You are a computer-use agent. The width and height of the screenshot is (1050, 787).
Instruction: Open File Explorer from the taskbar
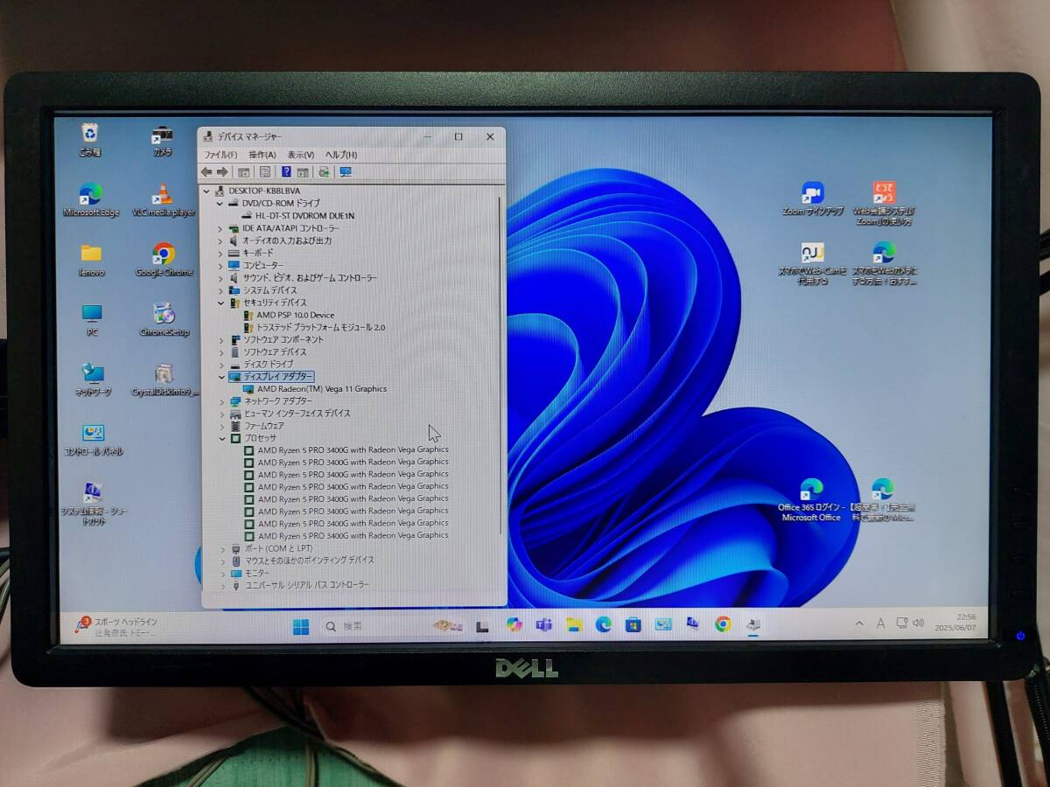[574, 624]
